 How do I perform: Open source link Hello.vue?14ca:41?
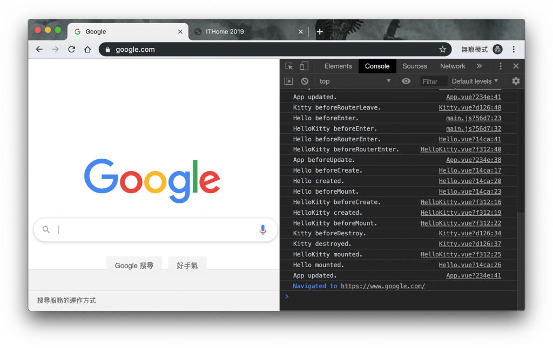[x=470, y=139]
